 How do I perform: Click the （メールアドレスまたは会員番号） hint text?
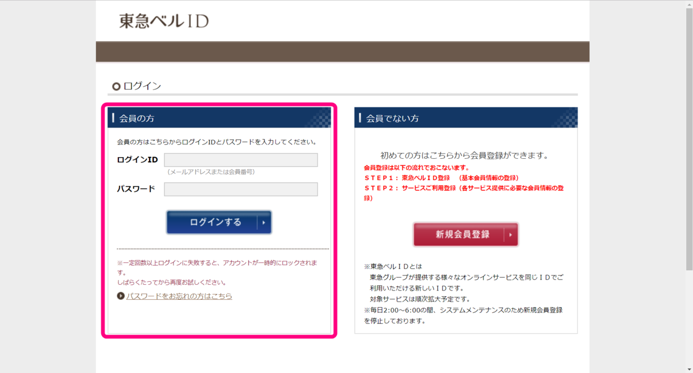(211, 172)
